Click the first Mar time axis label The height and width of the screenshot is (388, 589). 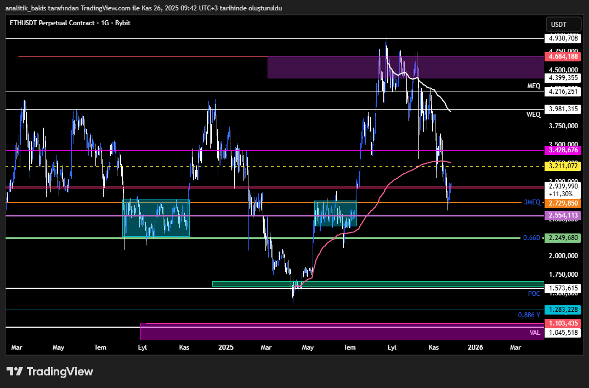tap(16, 347)
